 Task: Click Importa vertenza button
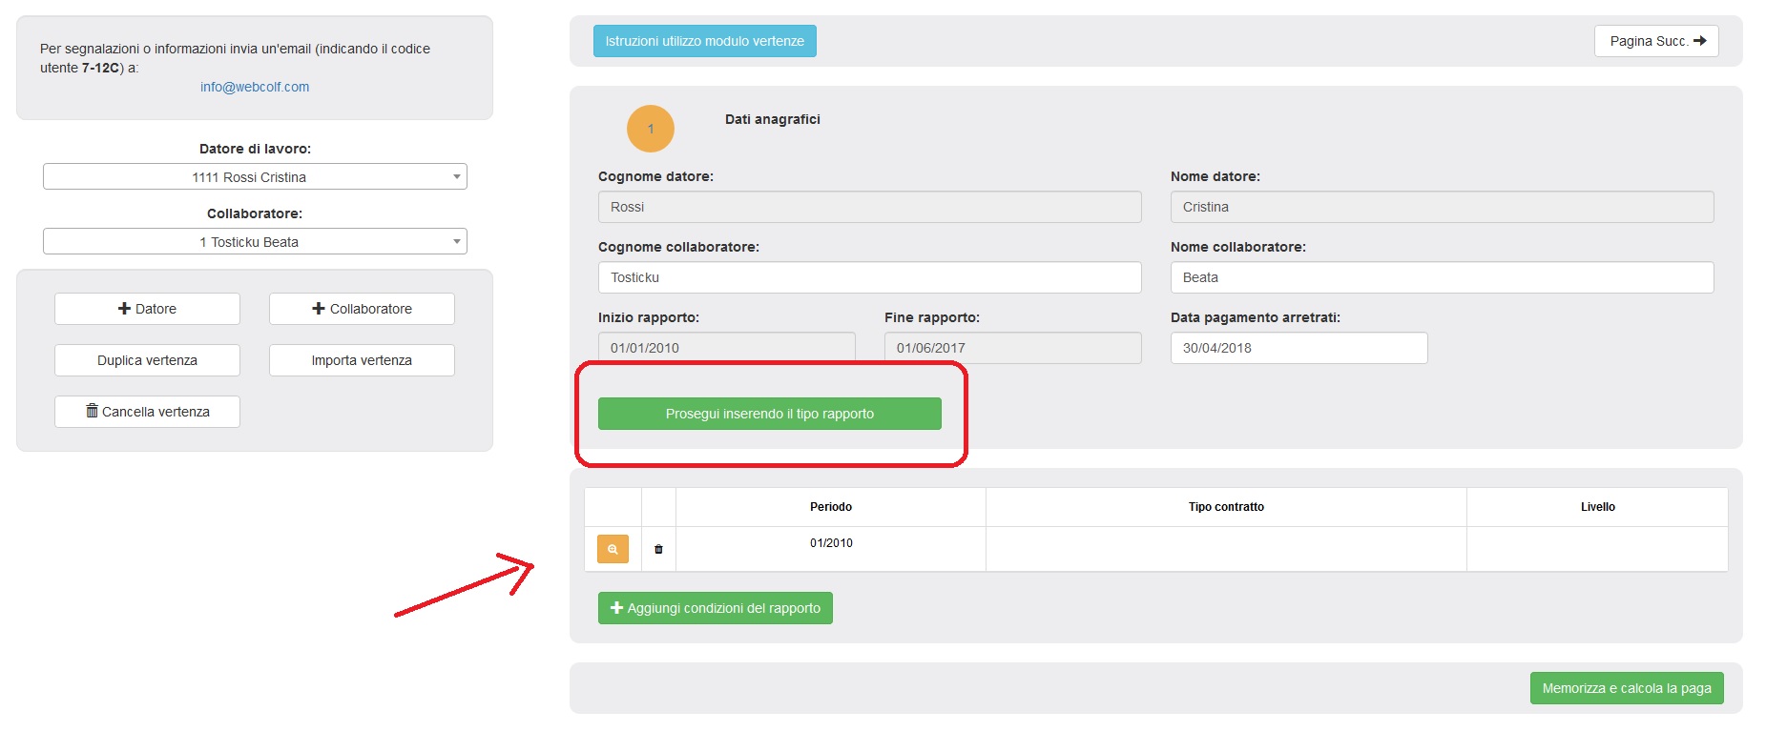click(362, 360)
